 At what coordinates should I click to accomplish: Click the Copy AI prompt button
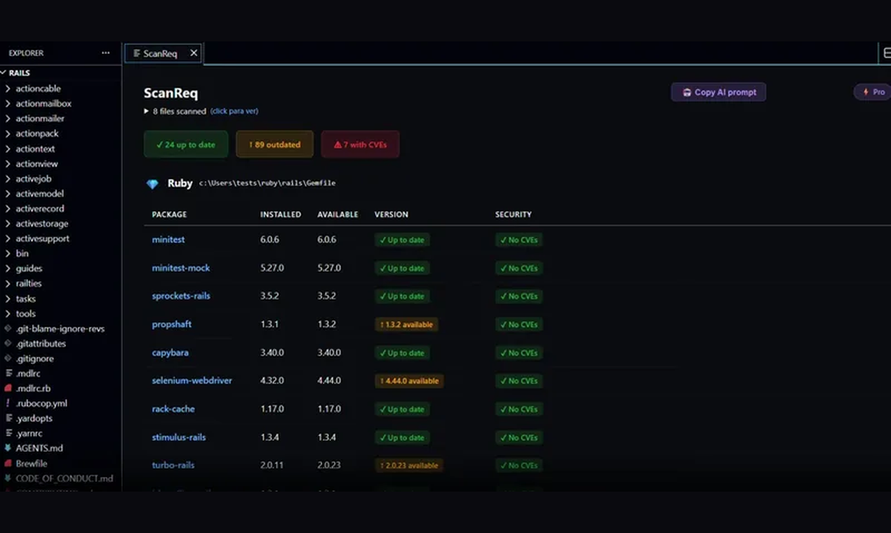point(718,92)
